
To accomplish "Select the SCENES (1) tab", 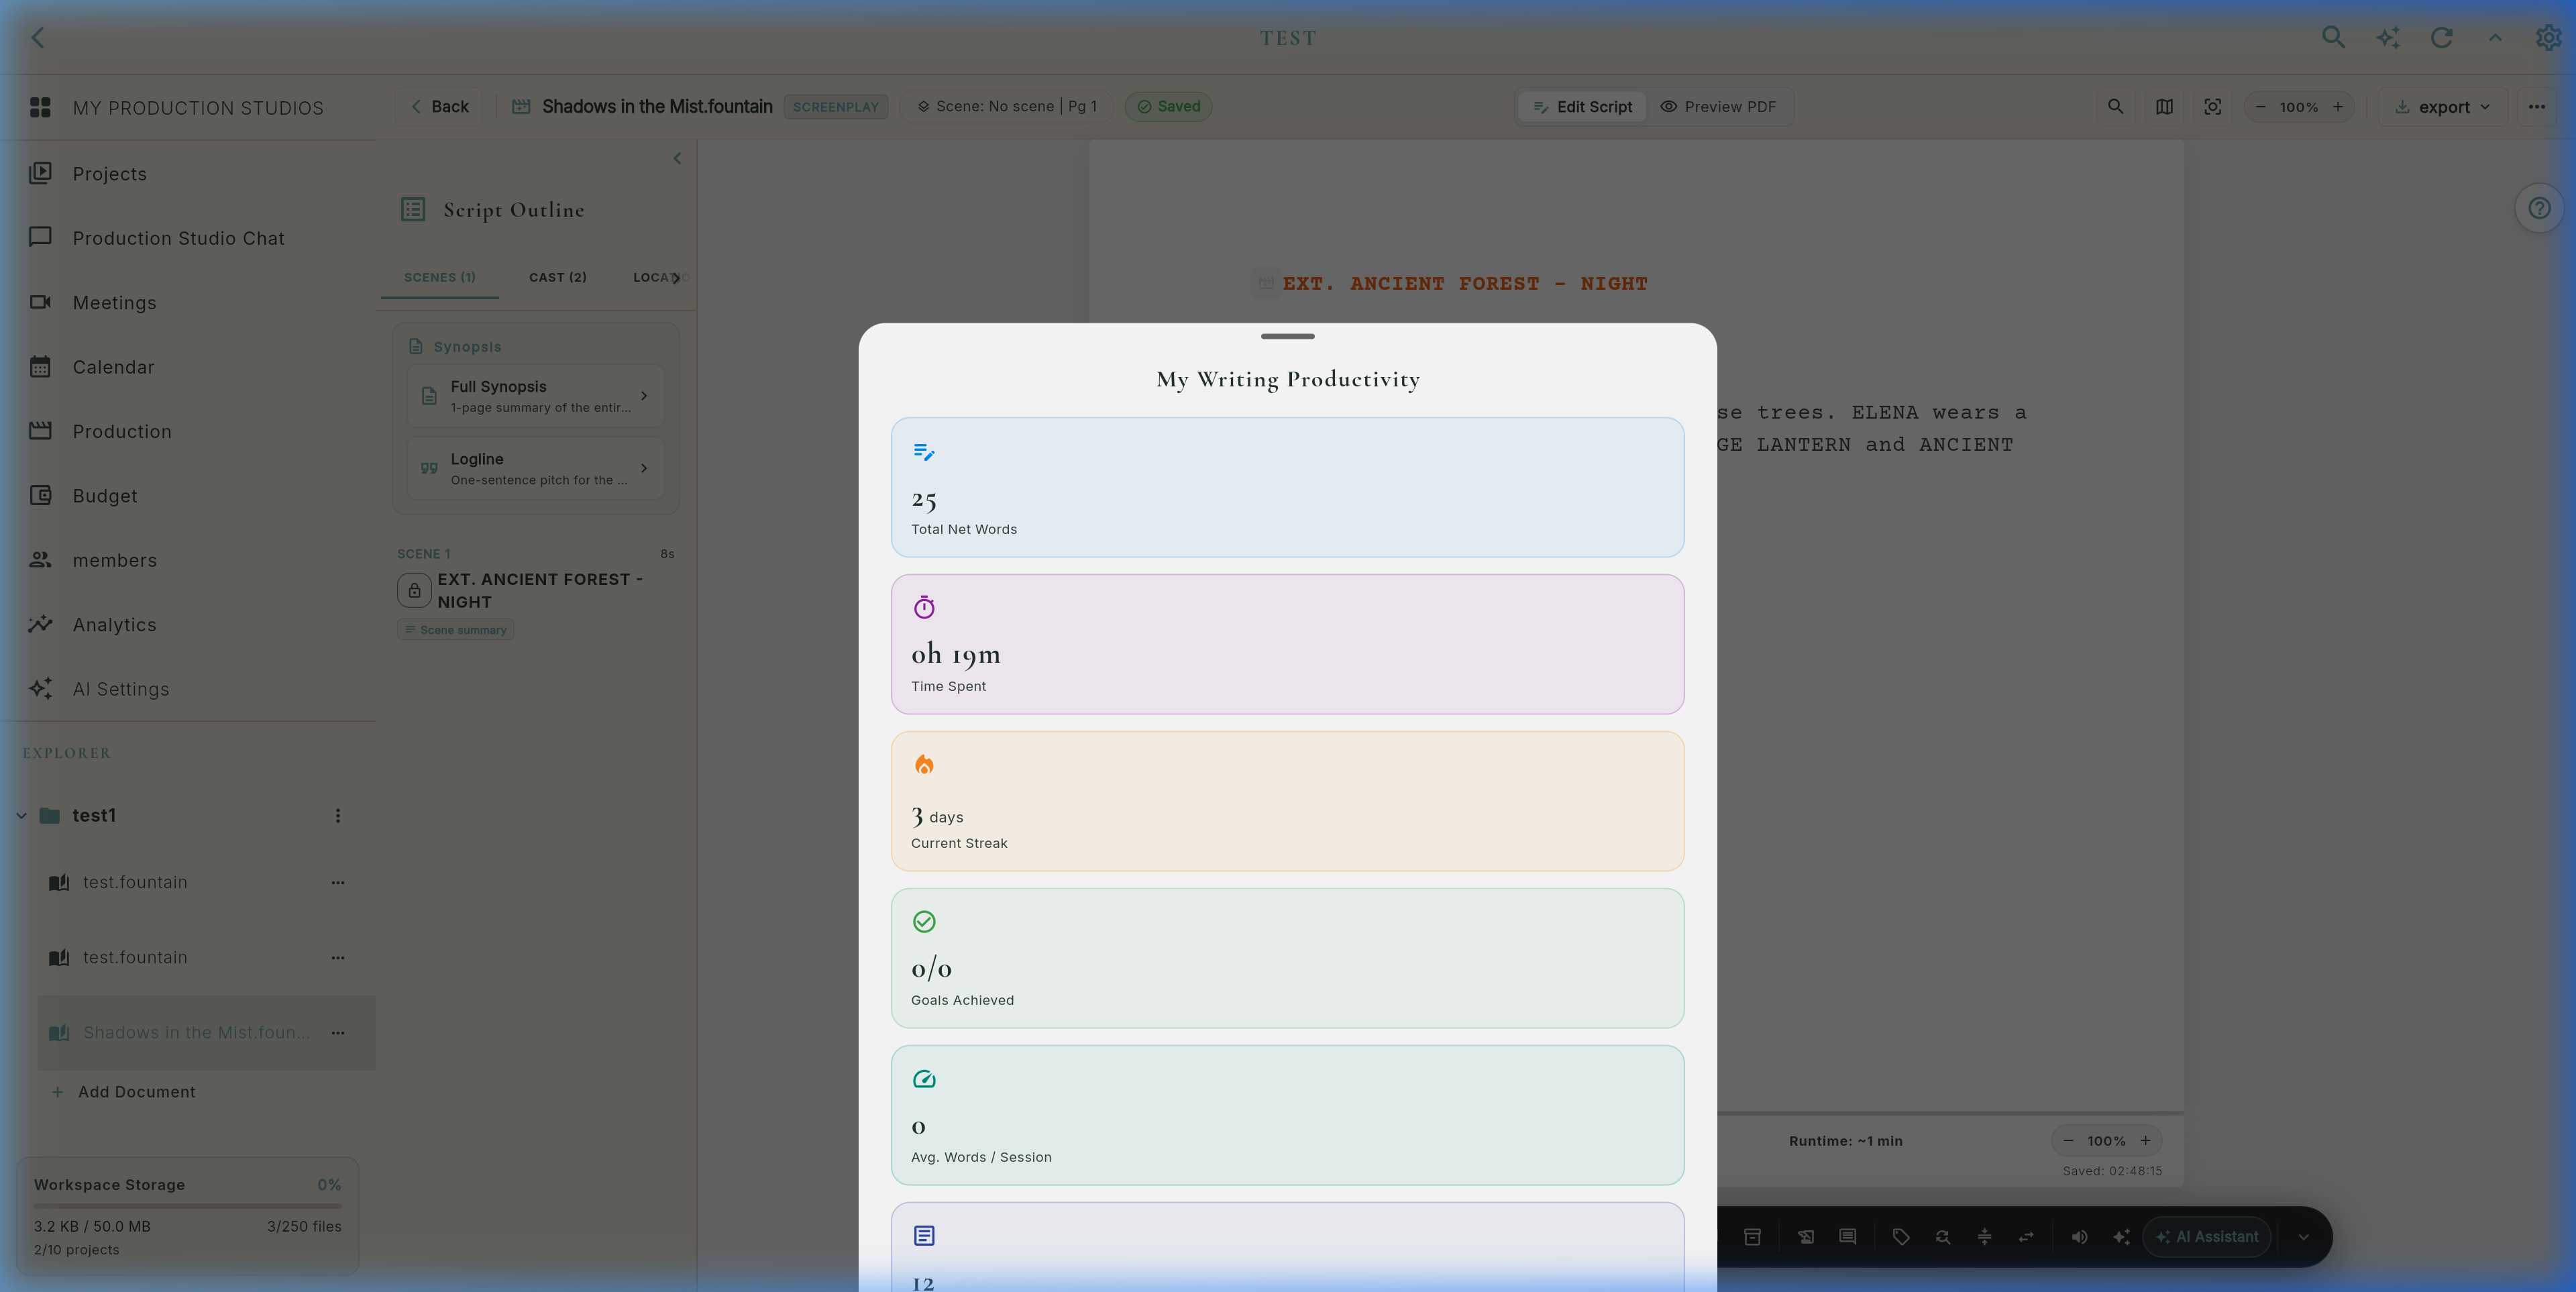I will click(440, 277).
